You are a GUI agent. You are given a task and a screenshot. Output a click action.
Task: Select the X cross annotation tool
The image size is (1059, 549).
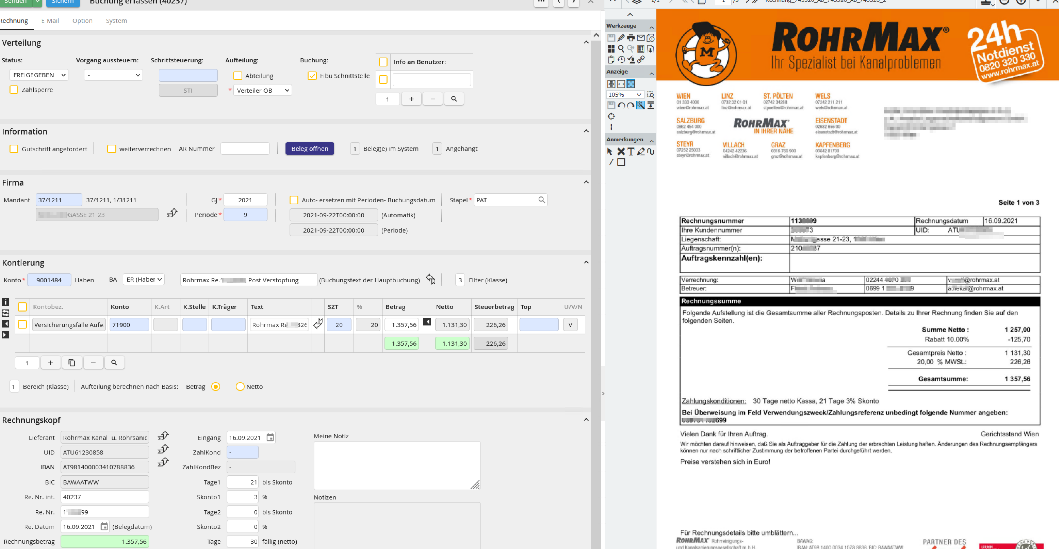pos(621,152)
